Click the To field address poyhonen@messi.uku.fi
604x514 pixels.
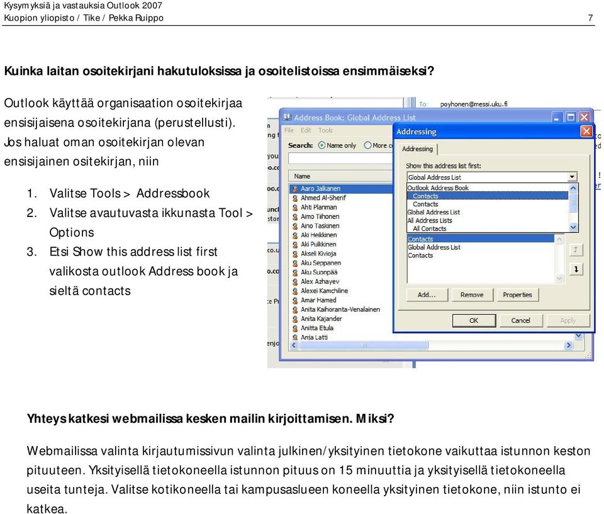tap(473, 104)
